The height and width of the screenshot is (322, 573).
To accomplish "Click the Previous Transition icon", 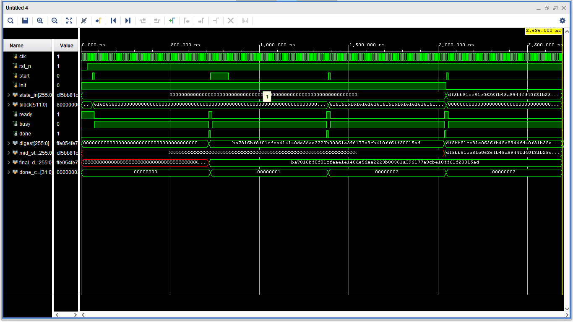I will coord(143,21).
